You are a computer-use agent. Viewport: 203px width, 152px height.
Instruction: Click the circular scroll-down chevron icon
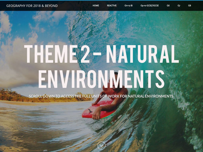pos(101,145)
